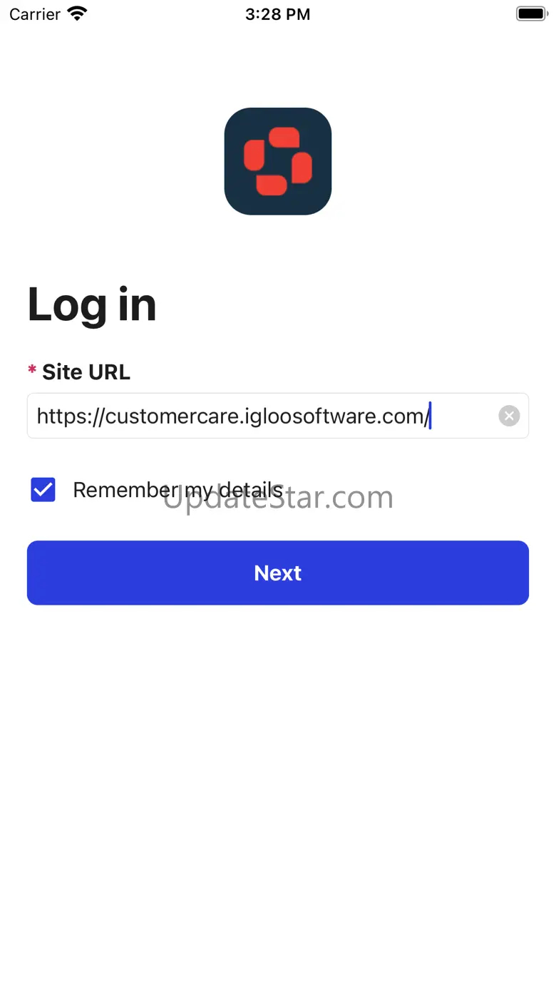Tap the Igloo app logo
Screen dimensions: 556x989
(278, 161)
